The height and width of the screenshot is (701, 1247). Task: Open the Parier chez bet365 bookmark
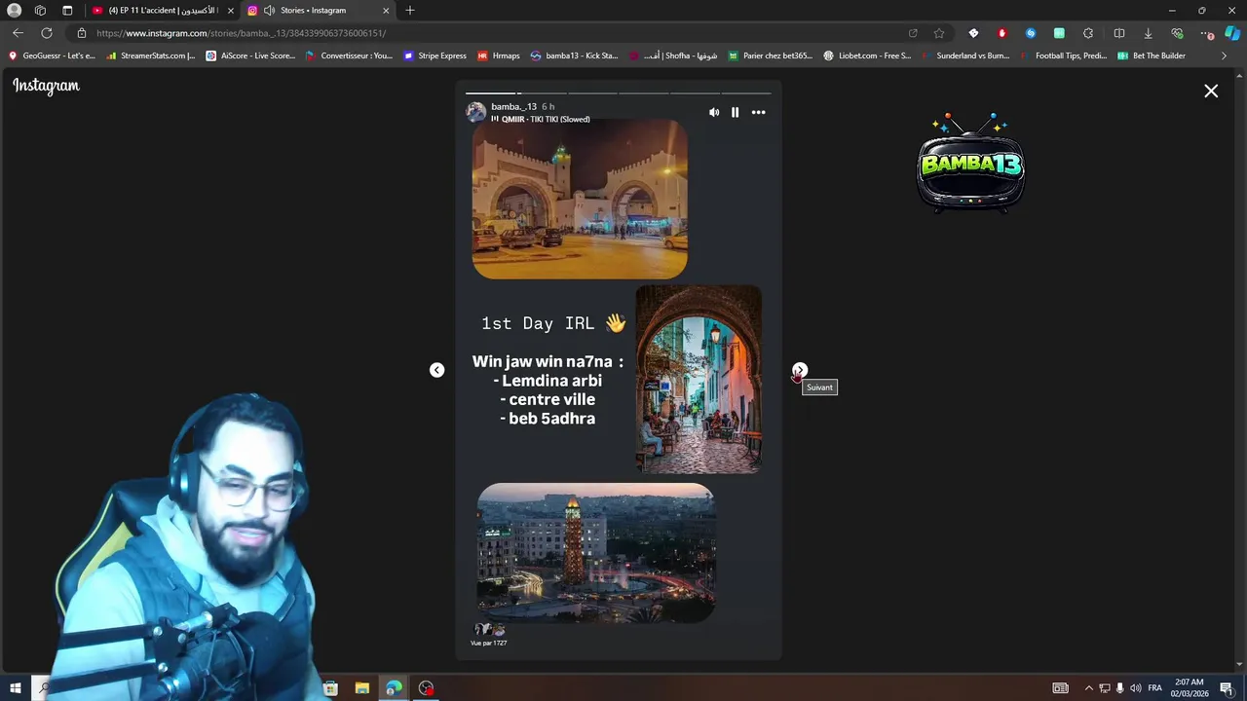[x=770, y=55]
